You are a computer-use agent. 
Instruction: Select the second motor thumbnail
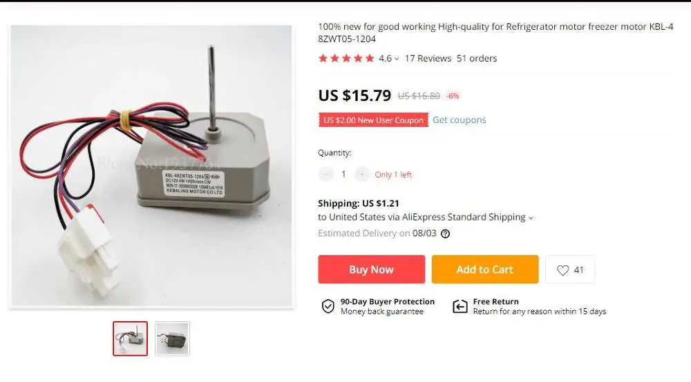(172, 338)
